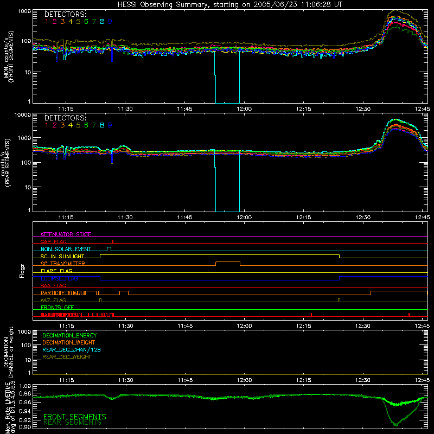The image size is (434, 434).
Task: Select the 0.90 livetime axis value
Action: point(25,427)
